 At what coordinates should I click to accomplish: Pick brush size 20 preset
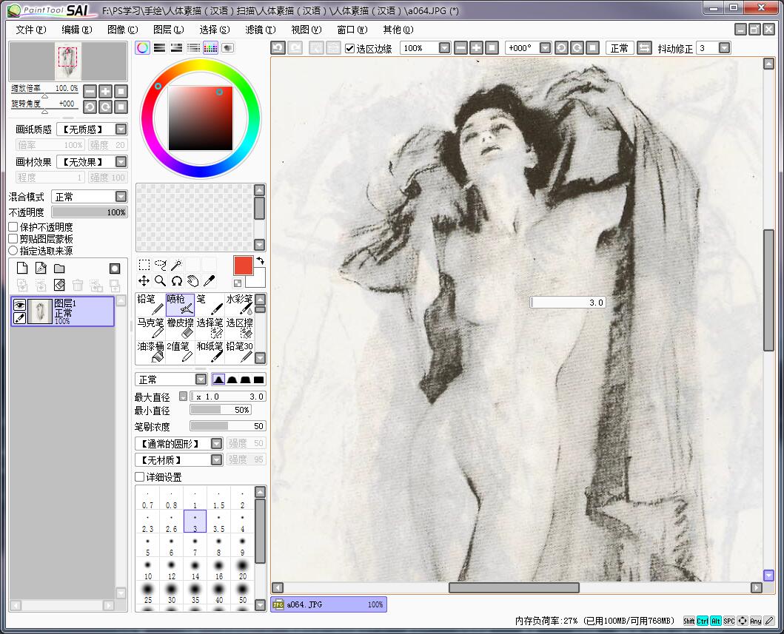point(243,569)
